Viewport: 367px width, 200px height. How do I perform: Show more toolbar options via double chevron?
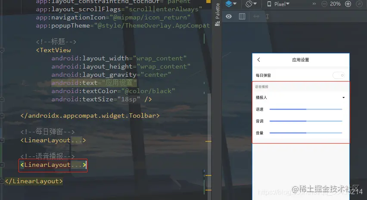[314, 4]
